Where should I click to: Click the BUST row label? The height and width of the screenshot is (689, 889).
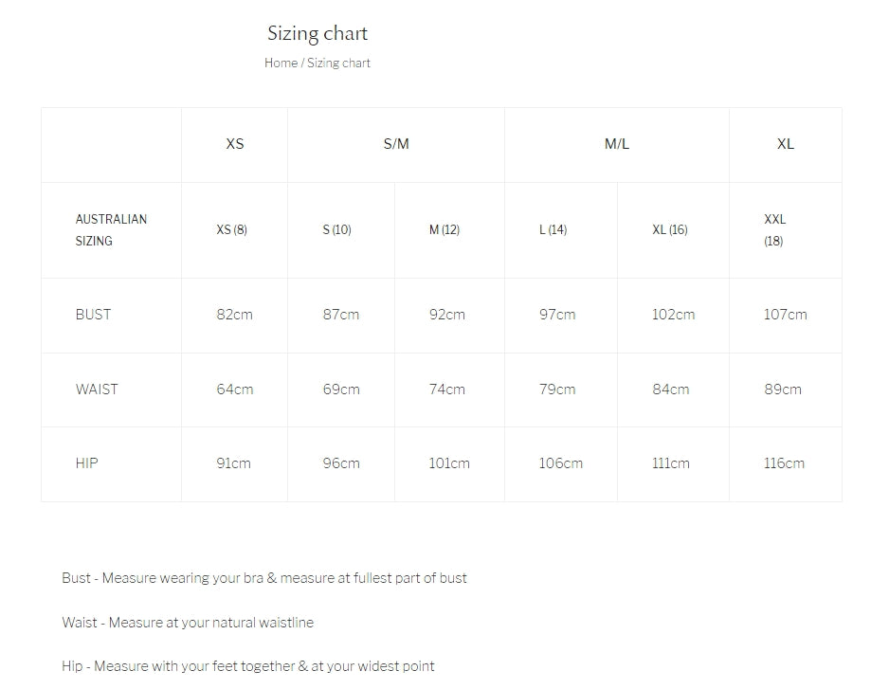coord(93,315)
